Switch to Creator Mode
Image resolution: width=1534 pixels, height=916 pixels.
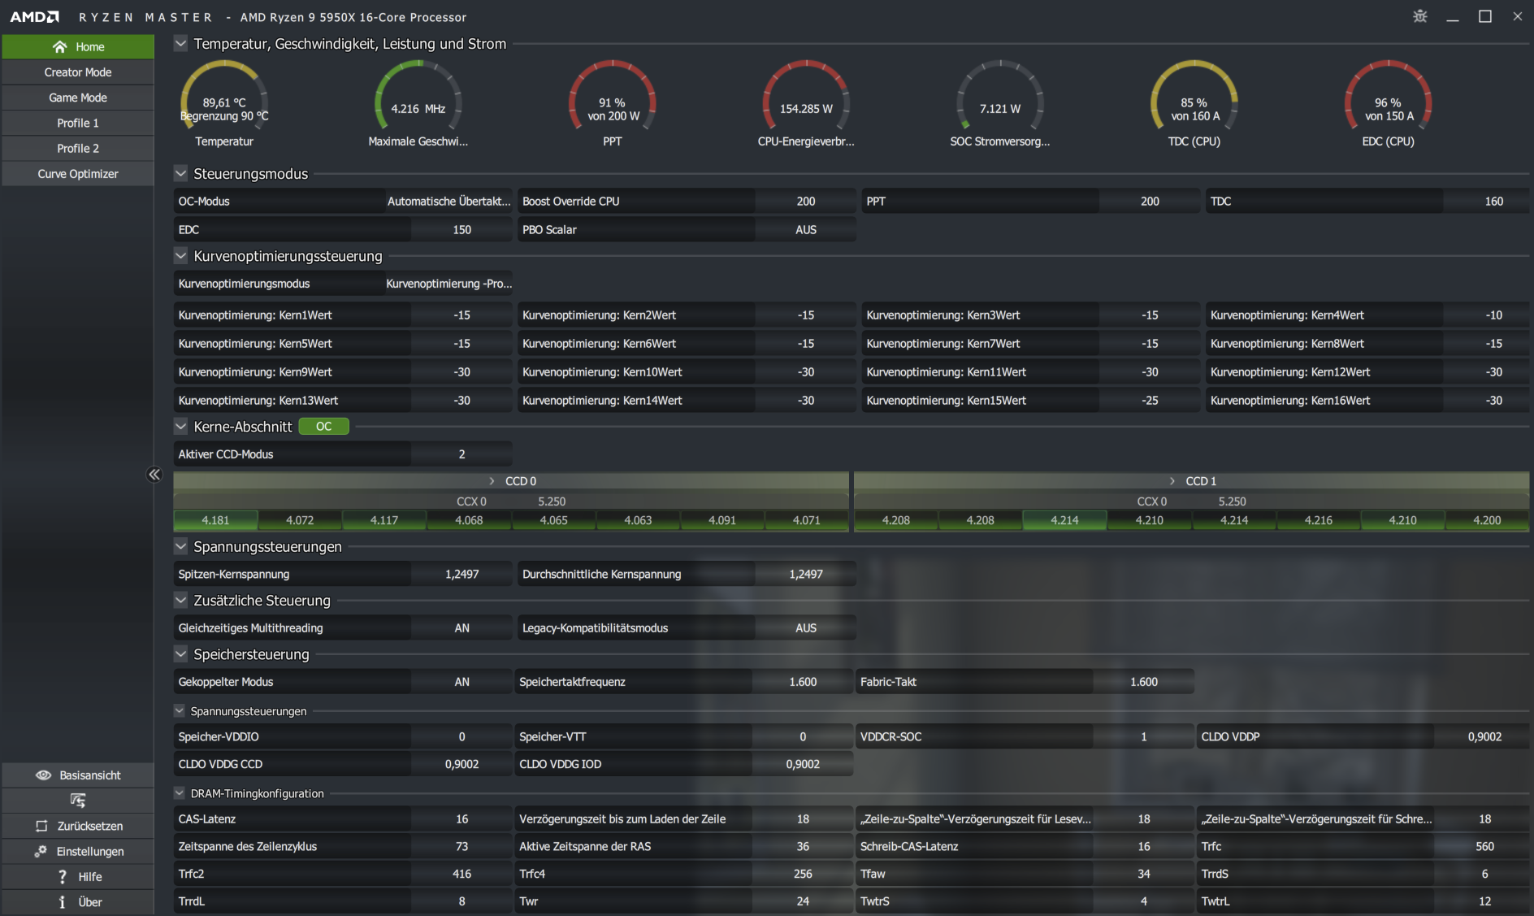coord(78,72)
